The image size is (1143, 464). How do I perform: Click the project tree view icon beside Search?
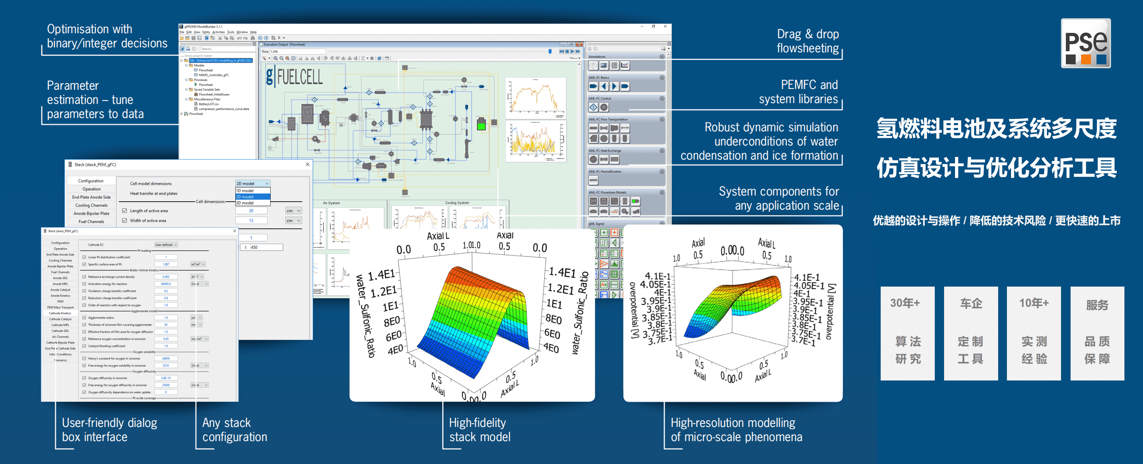tap(182, 49)
